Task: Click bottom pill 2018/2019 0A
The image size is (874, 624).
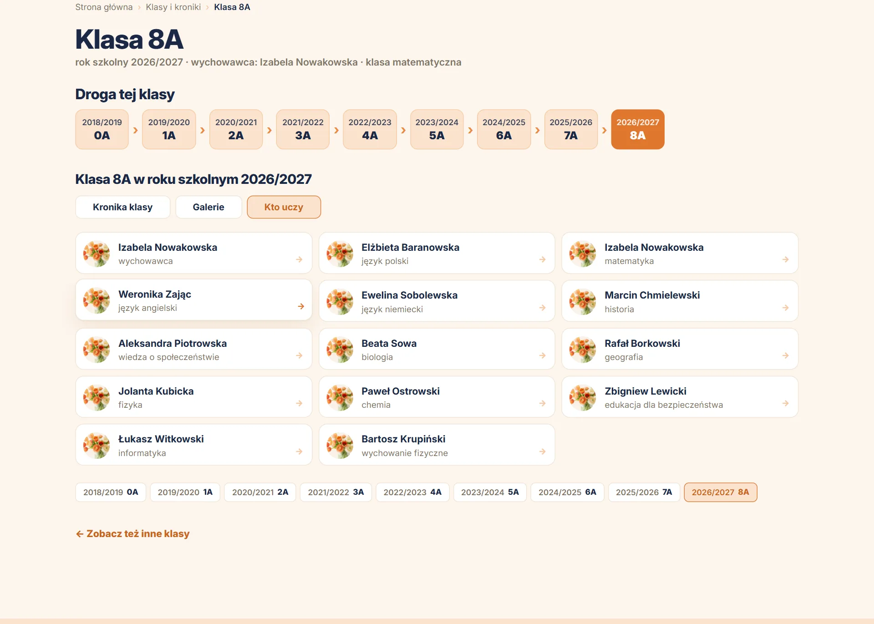Action: point(111,492)
